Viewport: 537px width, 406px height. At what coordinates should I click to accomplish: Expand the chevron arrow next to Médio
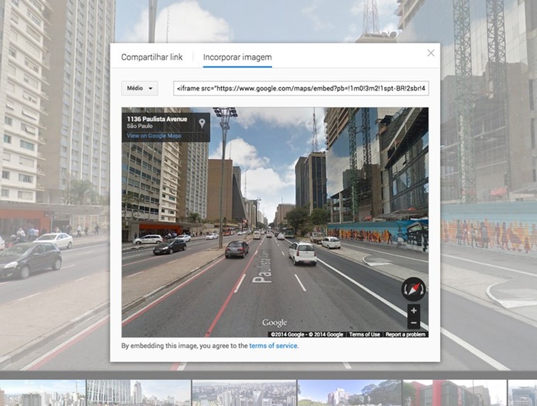pos(151,89)
